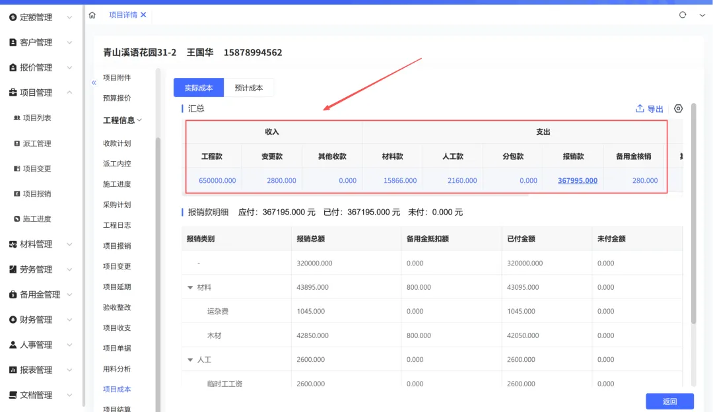Click the 文档管理 sidebar icon
This screenshot has width=713, height=412.
(x=13, y=395)
